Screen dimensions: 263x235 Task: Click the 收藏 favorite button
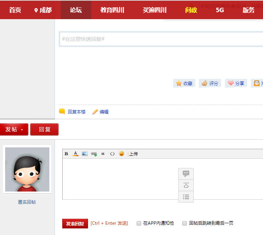[x=184, y=83]
